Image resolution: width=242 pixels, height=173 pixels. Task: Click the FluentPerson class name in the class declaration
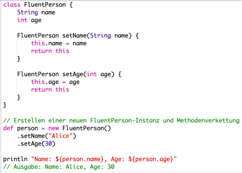tap(45, 5)
